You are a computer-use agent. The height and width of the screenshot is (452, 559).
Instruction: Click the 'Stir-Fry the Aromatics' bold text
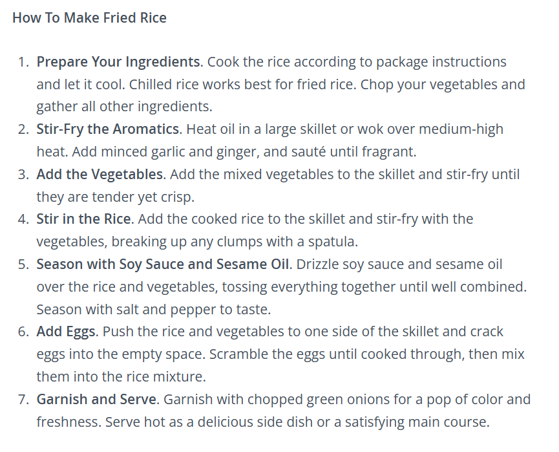(109, 129)
